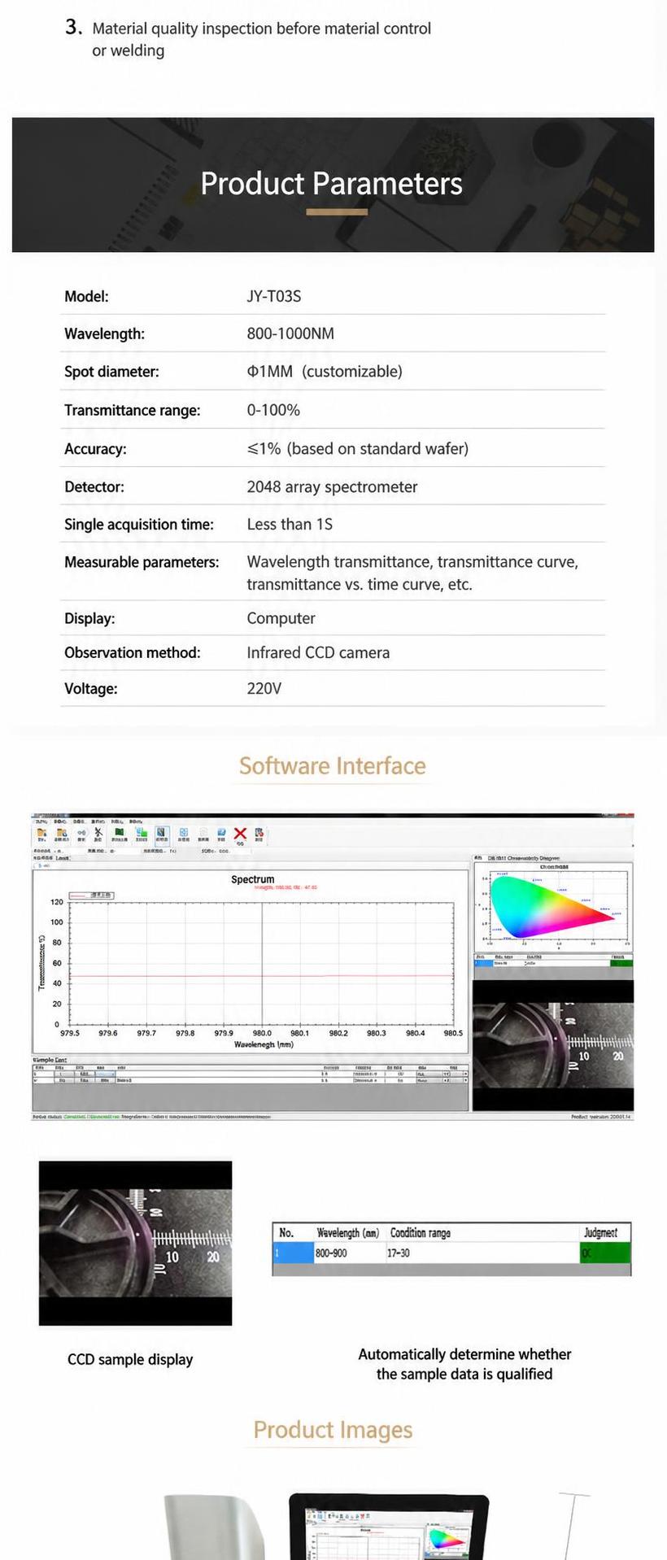Click the Product Images heading
Image resolution: width=667 pixels, height=1560 pixels.
pyautogui.click(x=333, y=1429)
